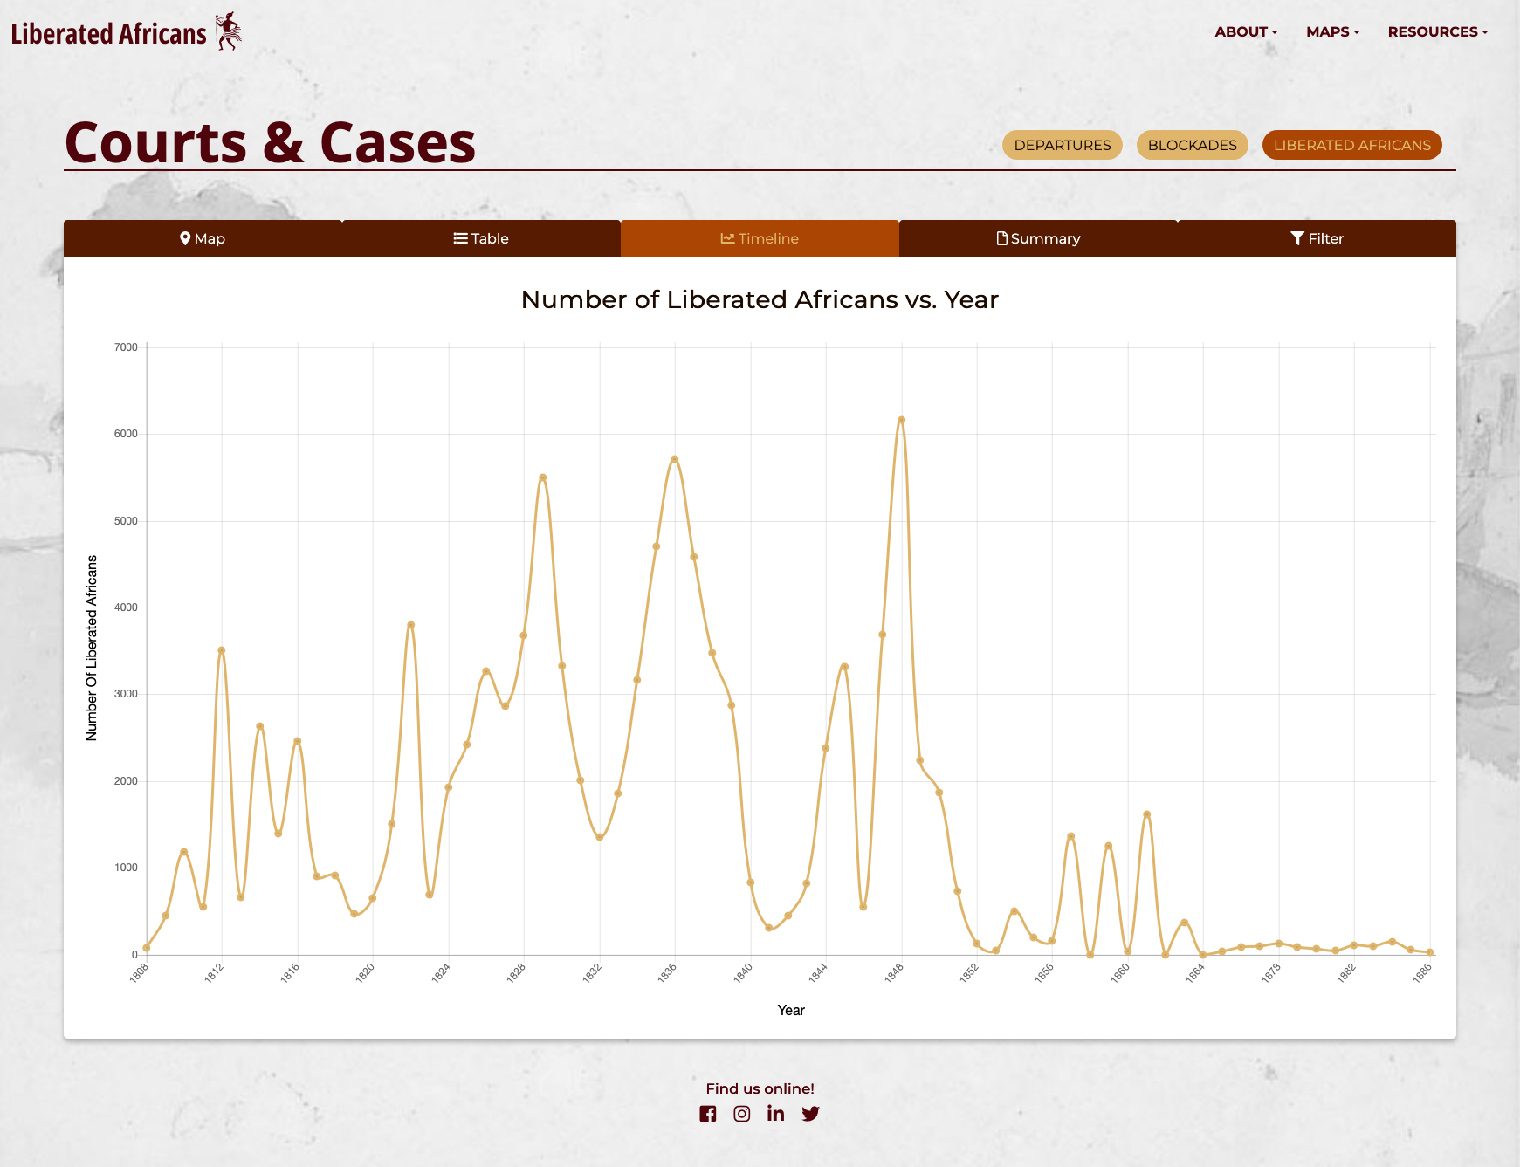The image size is (1520, 1167).
Task: Click the Liberated Africans logo figure
Action: coord(229,31)
